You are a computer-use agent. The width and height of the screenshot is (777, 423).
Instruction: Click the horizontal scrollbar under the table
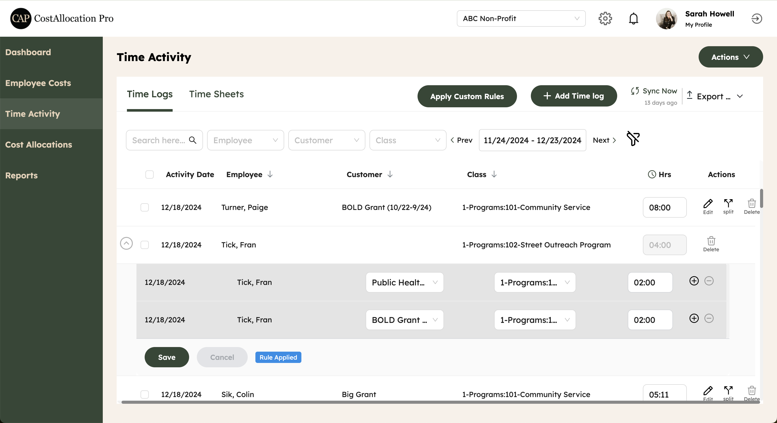pos(440,402)
